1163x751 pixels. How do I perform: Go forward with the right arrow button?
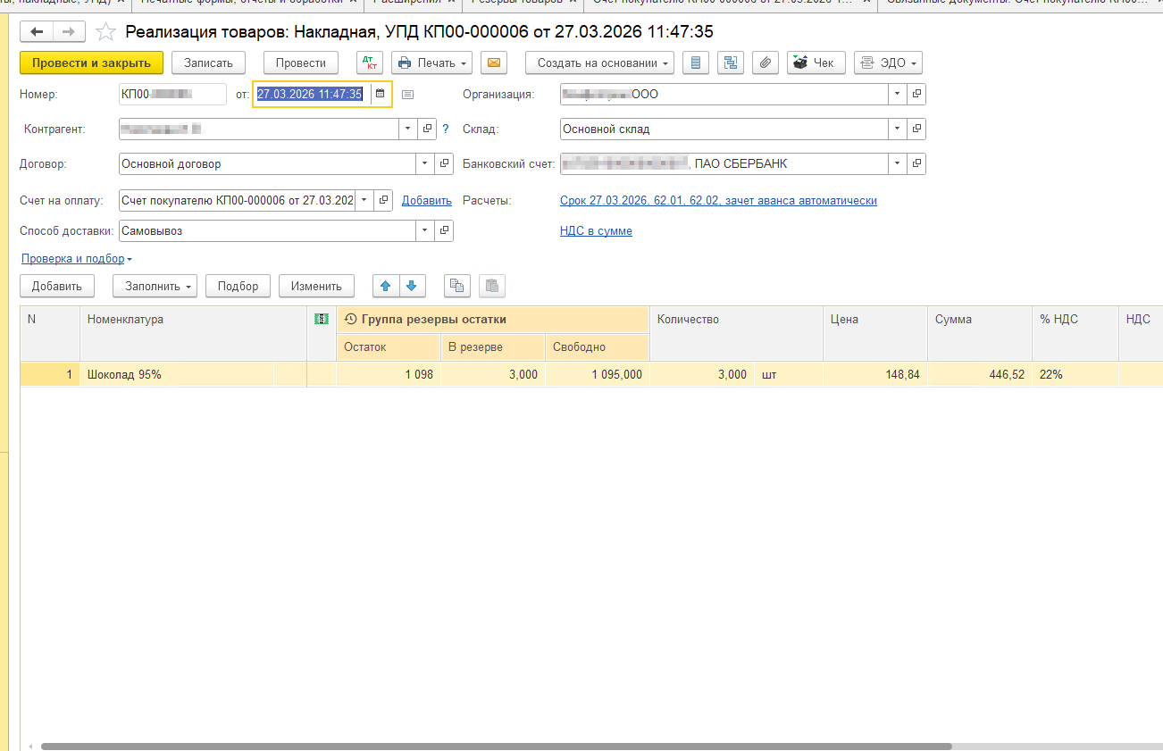(70, 32)
